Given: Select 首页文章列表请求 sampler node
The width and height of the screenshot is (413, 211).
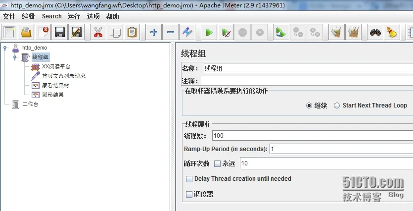Looking at the screenshot, I should pyautogui.click(x=64, y=76).
